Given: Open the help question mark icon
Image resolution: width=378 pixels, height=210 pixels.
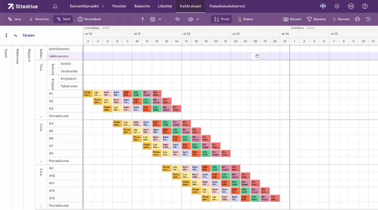Looking at the screenshot, I should pyautogui.click(x=365, y=6).
